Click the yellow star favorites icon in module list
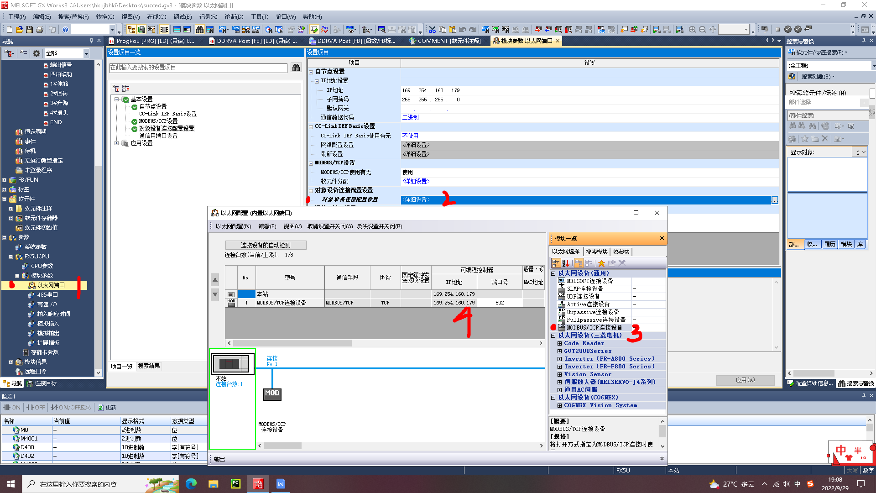The height and width of the screenshot is (493, 876). point(601,263)
